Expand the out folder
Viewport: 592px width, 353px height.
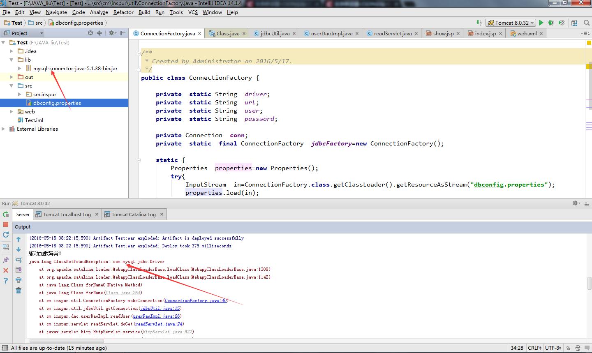pyautogui.click(x=12, y=77)
